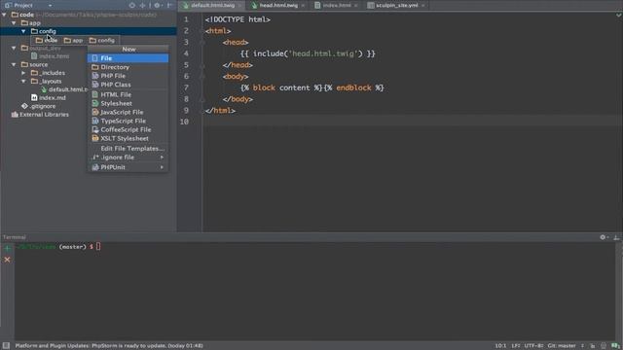Select _includes folder in project tree

point(52,73)
